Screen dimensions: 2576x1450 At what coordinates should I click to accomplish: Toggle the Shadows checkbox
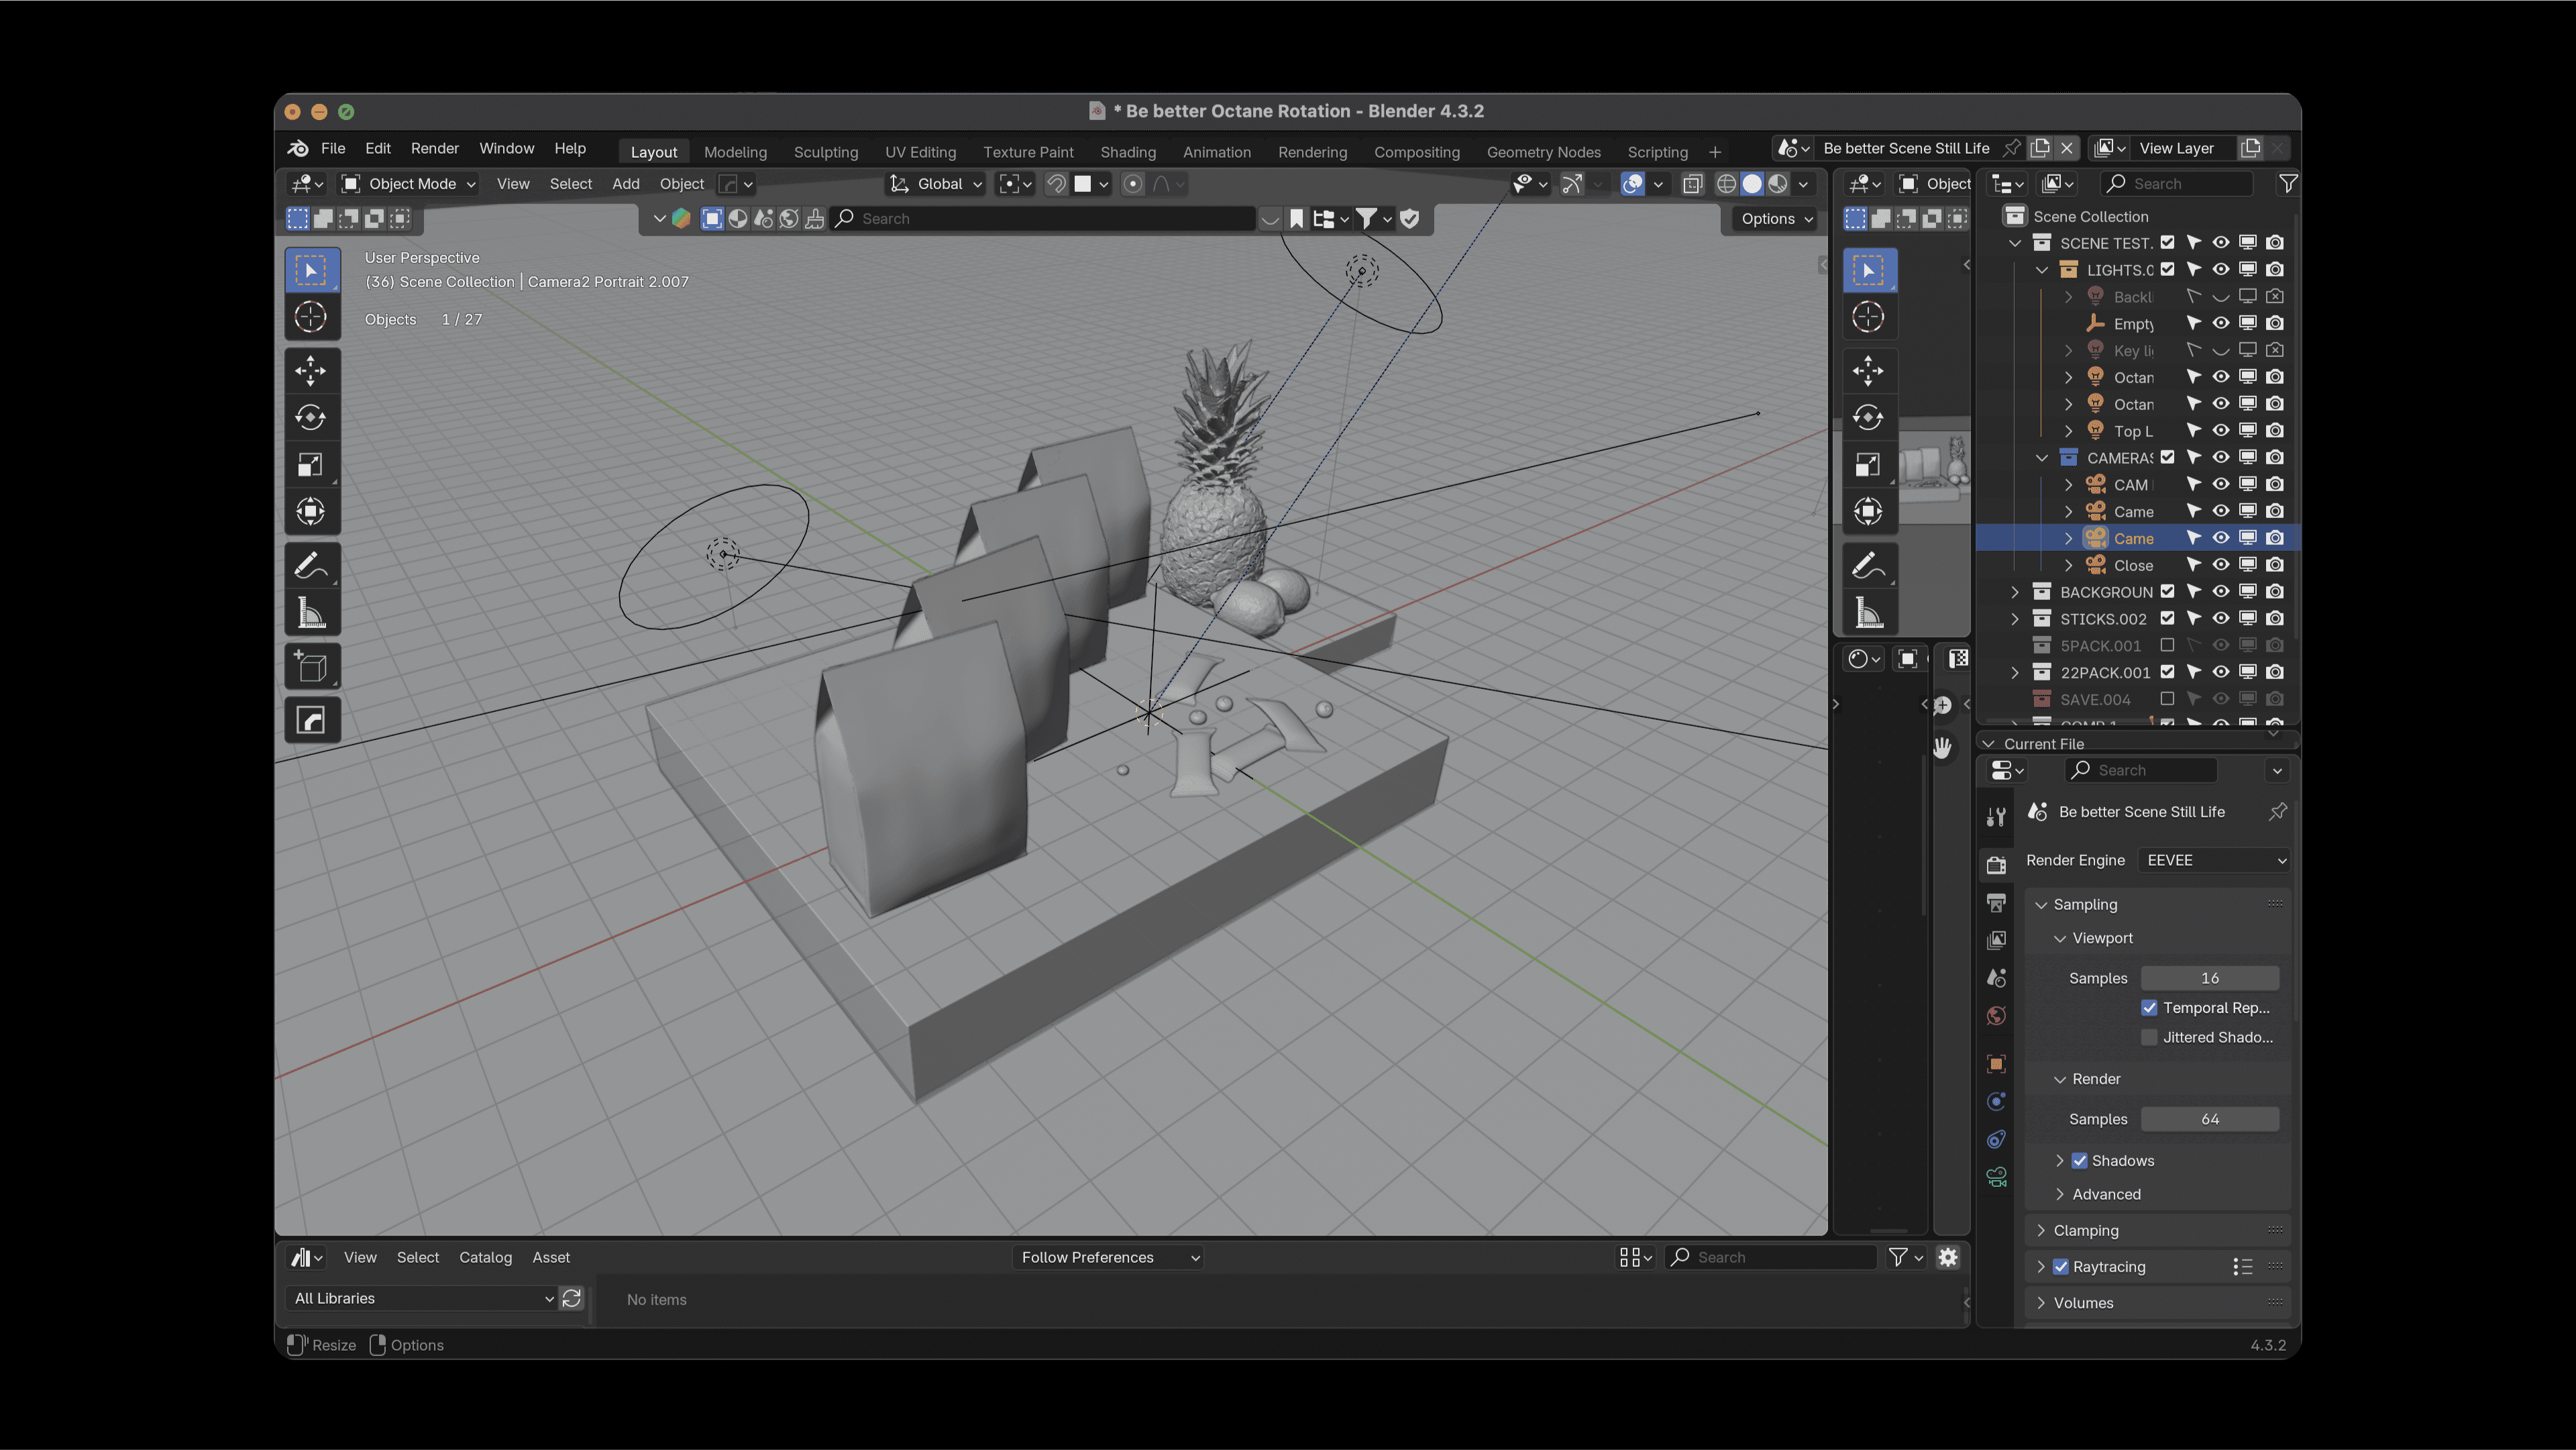click(x=2079, y=1161)
